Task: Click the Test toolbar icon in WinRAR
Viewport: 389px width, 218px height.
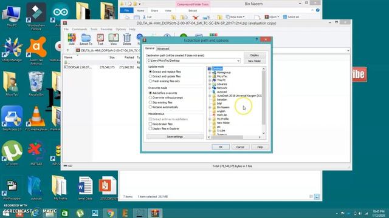Action: [x=100, y=39]
